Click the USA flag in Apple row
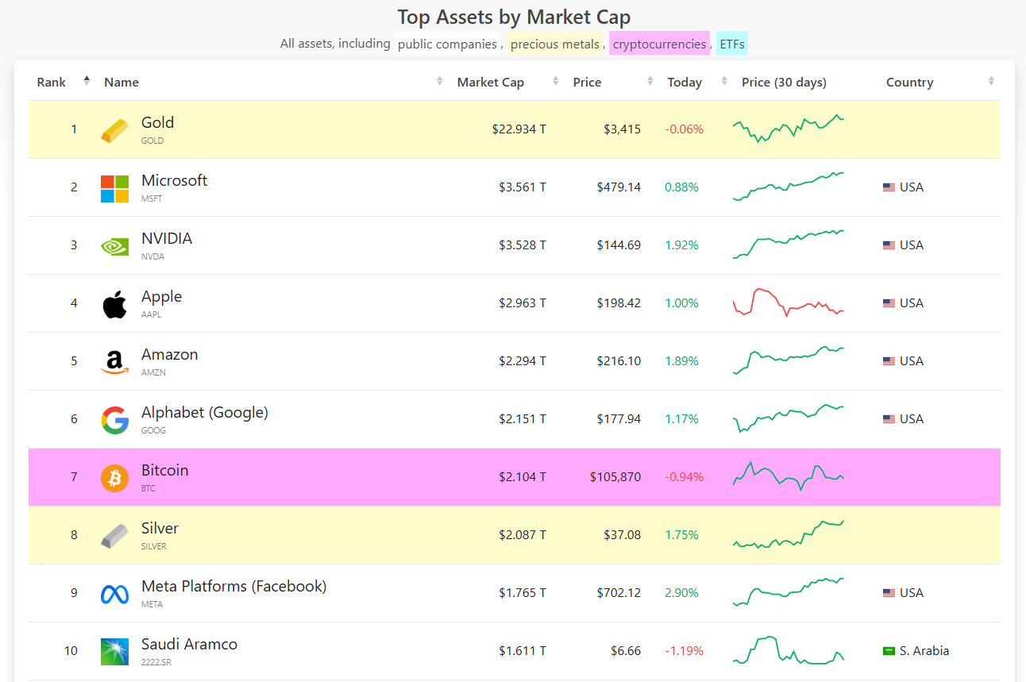The width and height of the screenshot is (1026, 682). [889, 303]
